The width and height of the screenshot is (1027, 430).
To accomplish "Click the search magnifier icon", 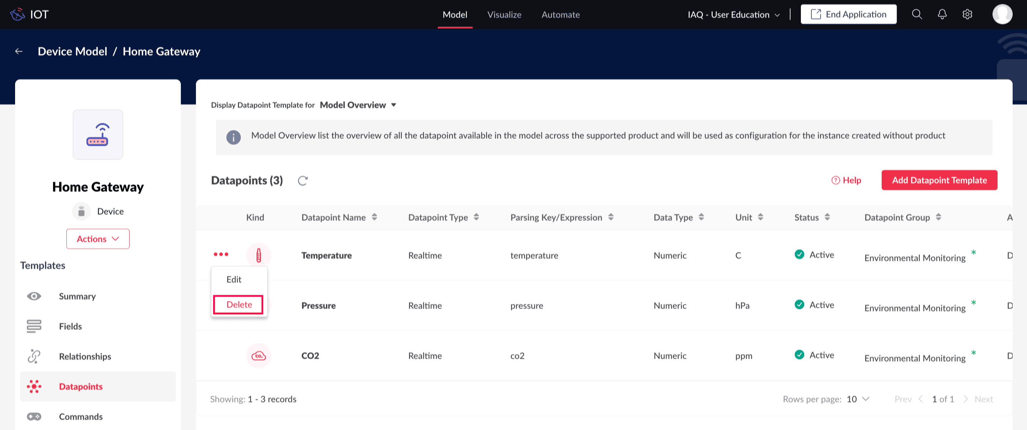I will (916, 15).
